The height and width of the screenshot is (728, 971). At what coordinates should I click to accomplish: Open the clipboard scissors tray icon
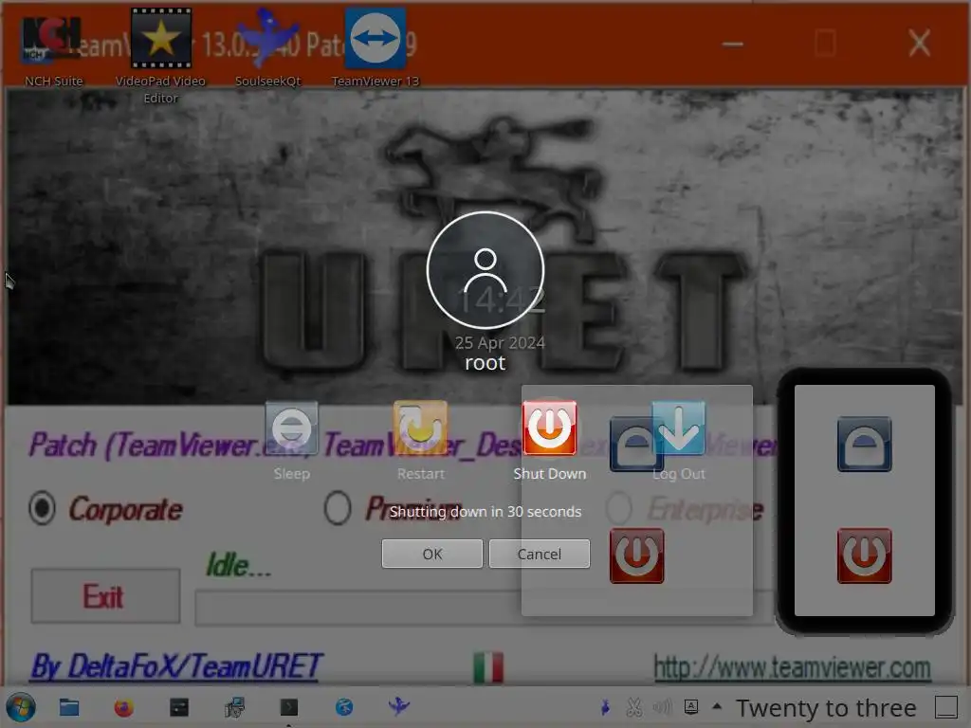[634, 706]
